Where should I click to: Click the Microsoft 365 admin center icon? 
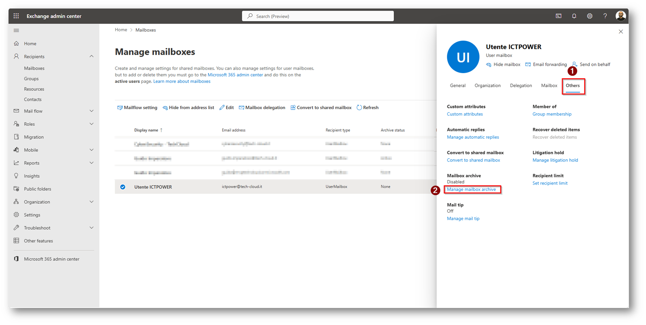tap(16, 259)
